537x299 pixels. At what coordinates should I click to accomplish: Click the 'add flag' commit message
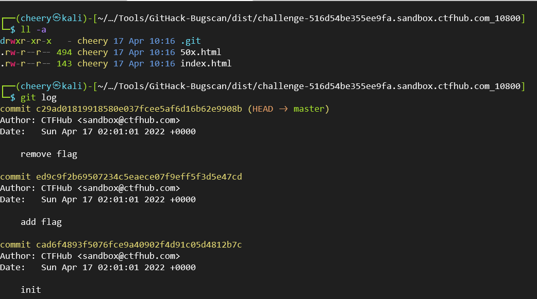point(41,222)
